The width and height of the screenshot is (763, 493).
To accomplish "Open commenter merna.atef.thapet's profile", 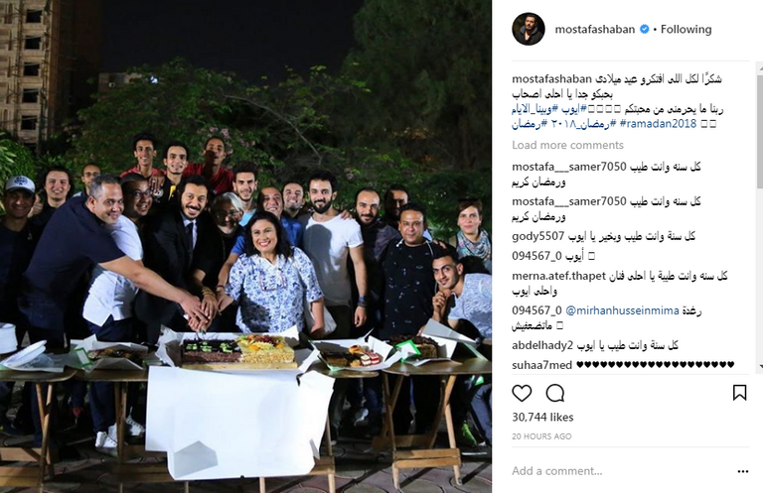I will tap(558, 276).
